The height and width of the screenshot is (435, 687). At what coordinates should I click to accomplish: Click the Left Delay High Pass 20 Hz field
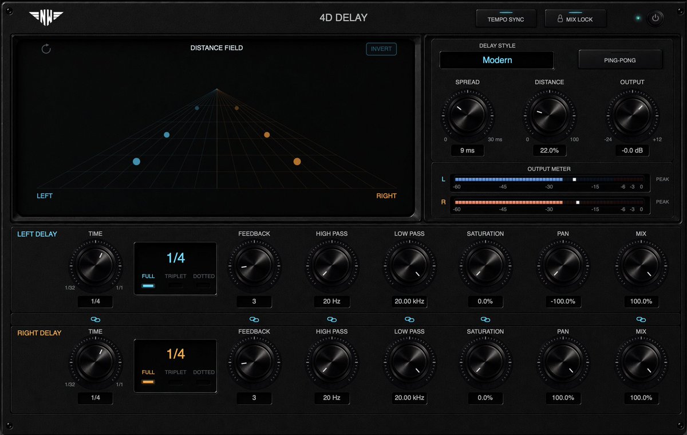click(x=331, y=301)
